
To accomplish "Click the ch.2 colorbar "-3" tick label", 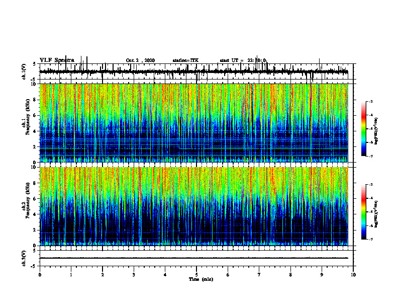I will click(x=370, y=185).
